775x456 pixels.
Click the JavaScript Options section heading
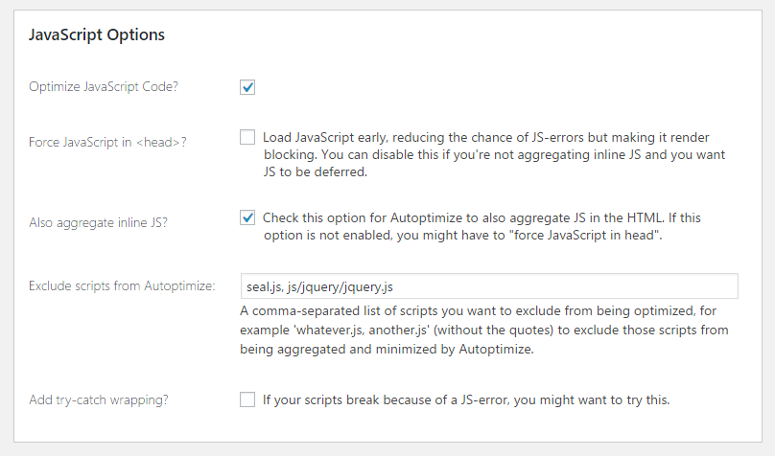(x=97, y=34)
